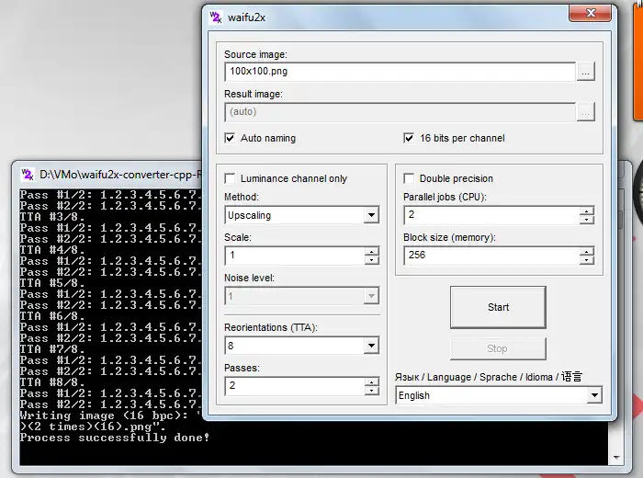The height and width of the screenshot is (478, 643).
Task: Click 'Process successfully done!' console line
Action: [x=115, y=438]
